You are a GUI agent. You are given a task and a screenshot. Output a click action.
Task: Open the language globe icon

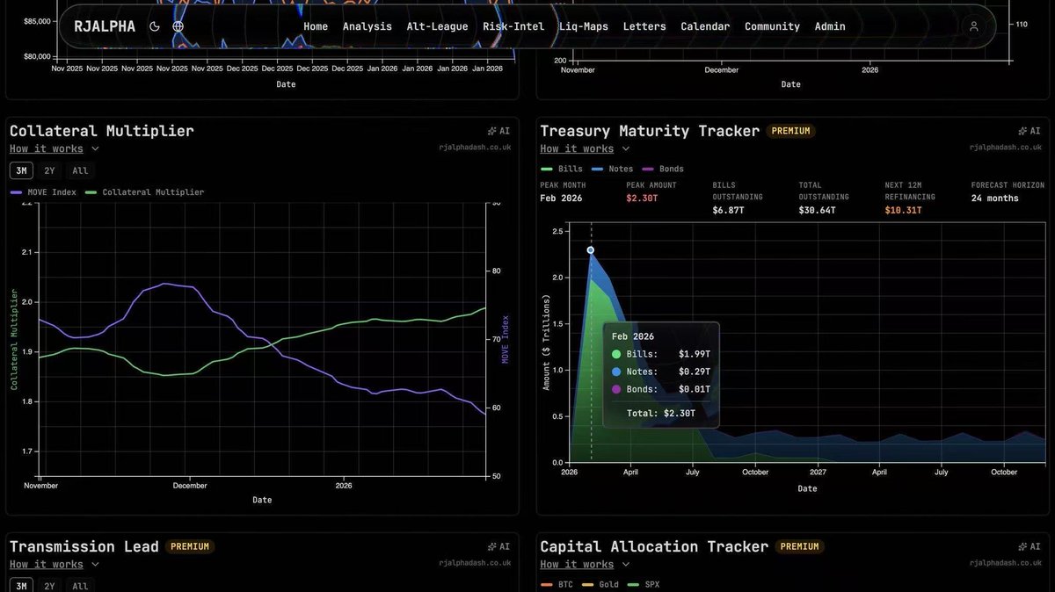(178, 26)
